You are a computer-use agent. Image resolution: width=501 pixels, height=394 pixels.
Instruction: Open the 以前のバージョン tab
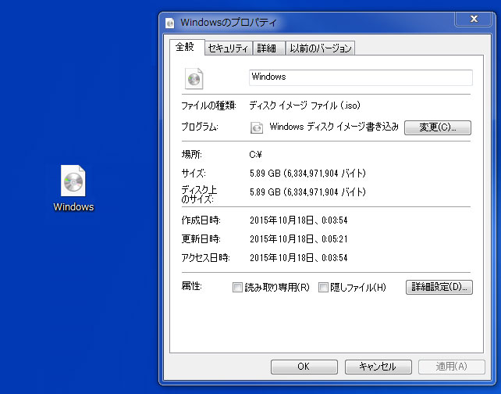[x=321, y=48]
